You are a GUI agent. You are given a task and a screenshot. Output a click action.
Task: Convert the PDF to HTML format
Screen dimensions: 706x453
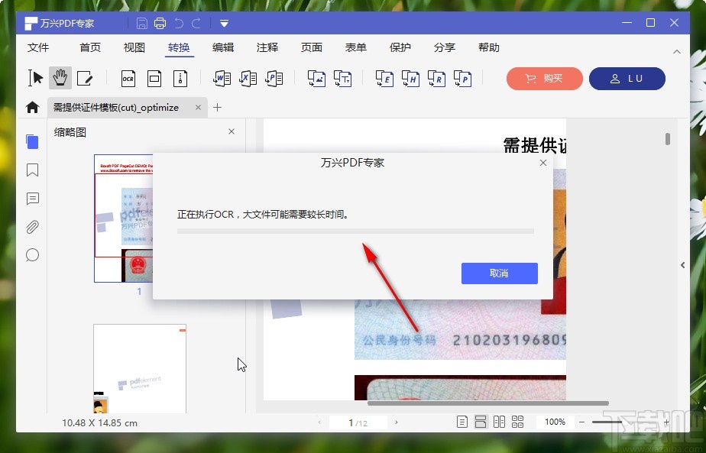pos(410,79)
